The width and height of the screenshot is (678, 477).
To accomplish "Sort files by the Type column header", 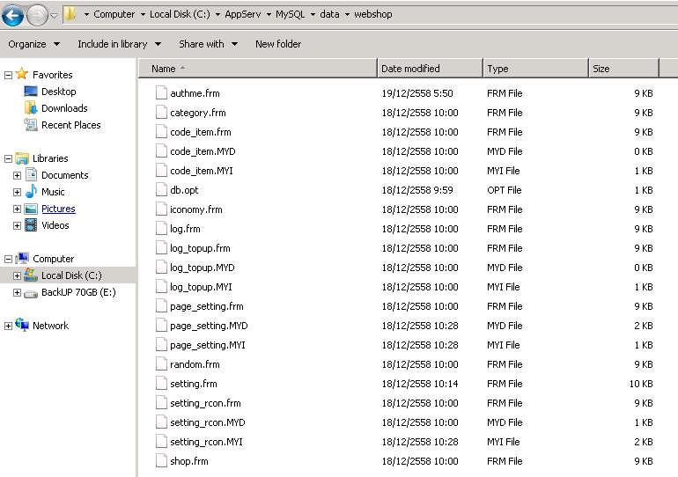I will click(535, 69).
